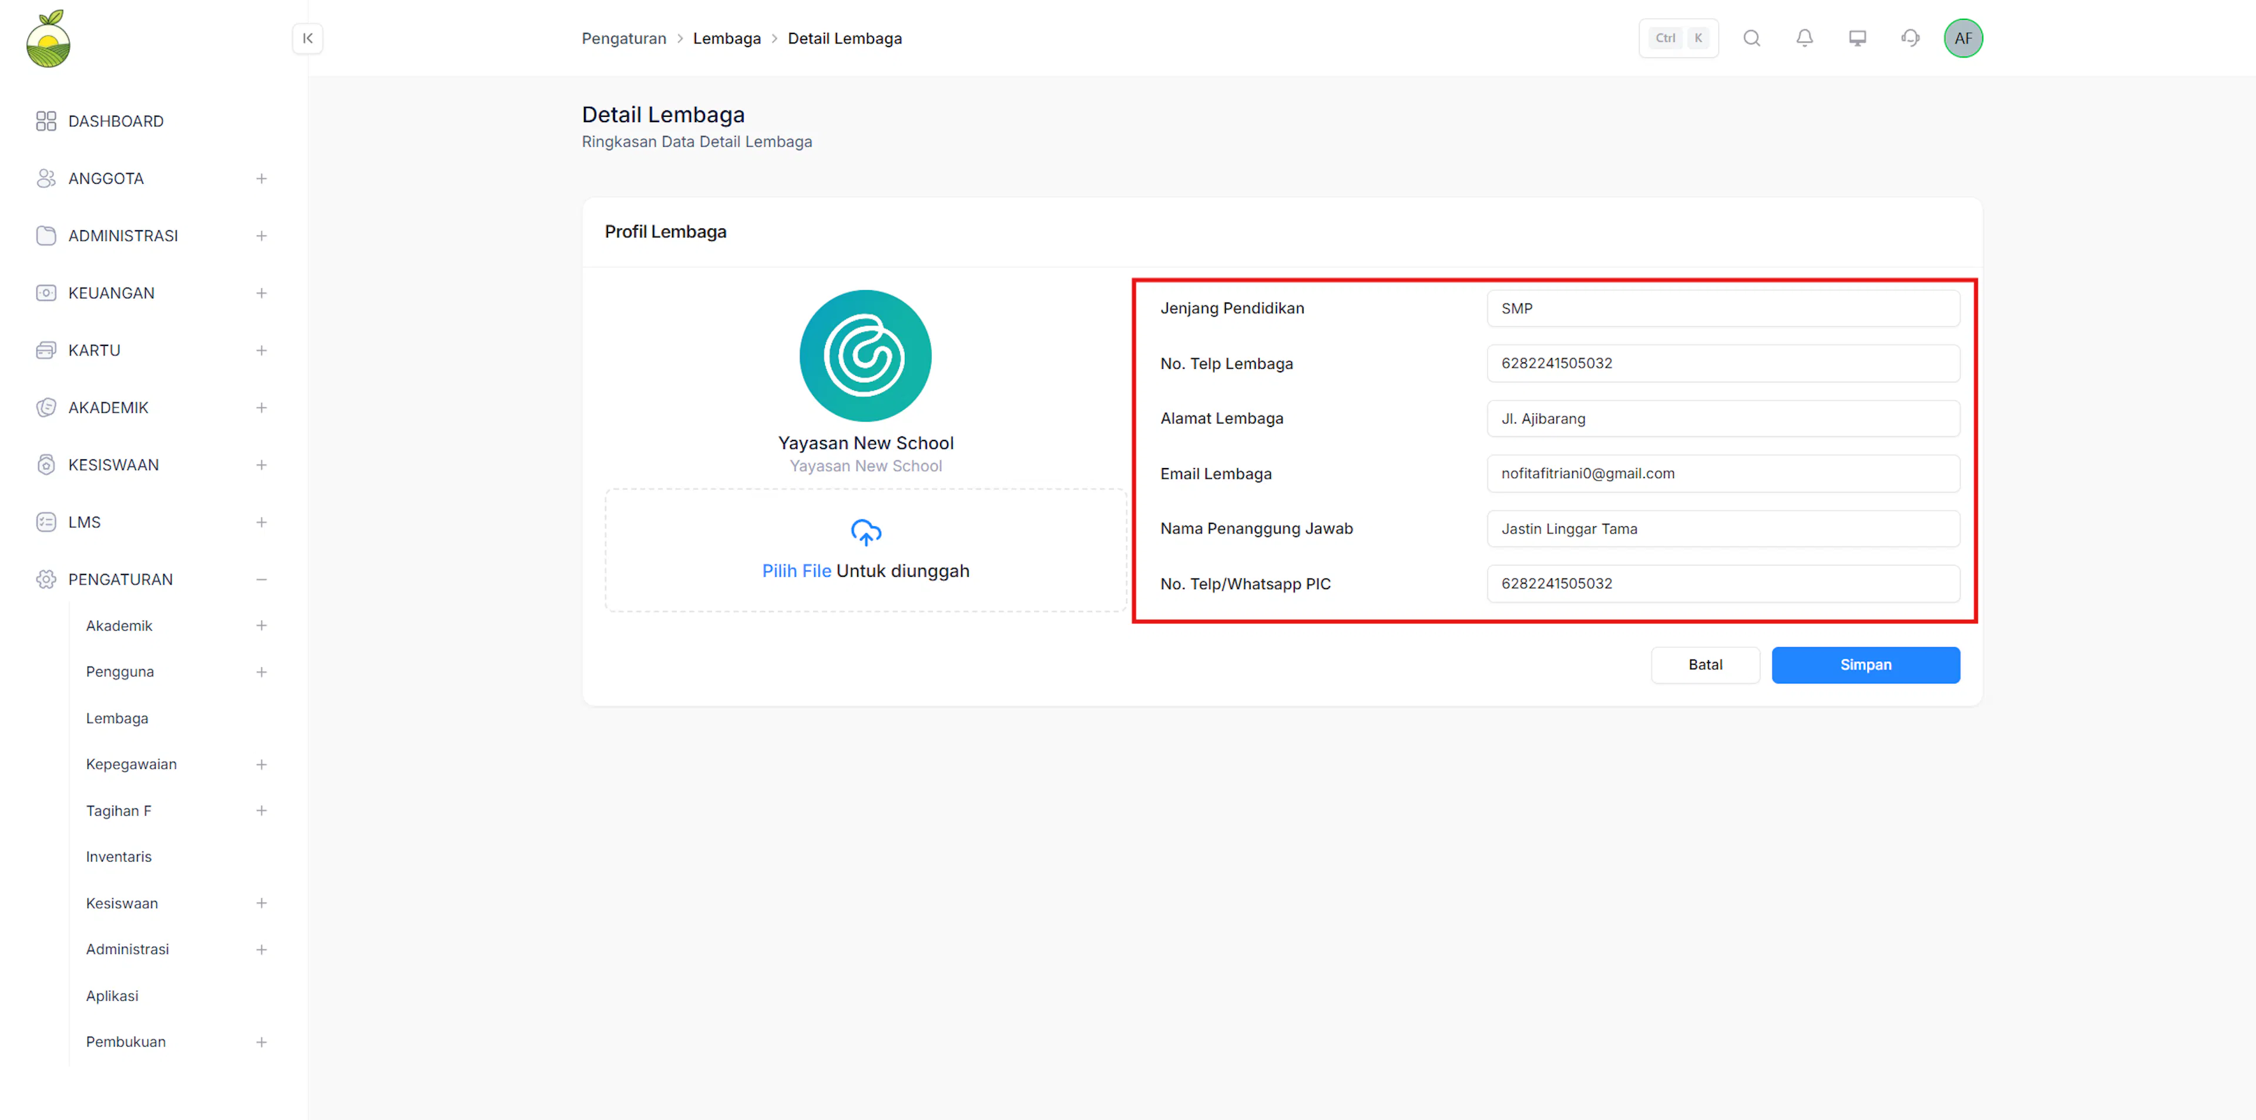This screenshot has height=1120, width=2256.
Task: Go to Lembaga in the breadcrumb
Action: tap(727, 39)
